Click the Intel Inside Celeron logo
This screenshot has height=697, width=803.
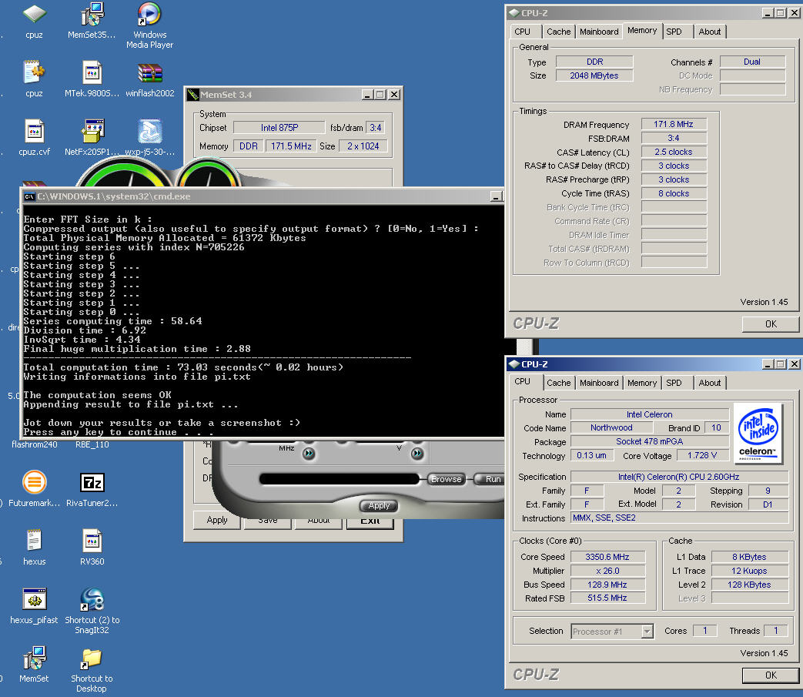(x=758, y=433)
